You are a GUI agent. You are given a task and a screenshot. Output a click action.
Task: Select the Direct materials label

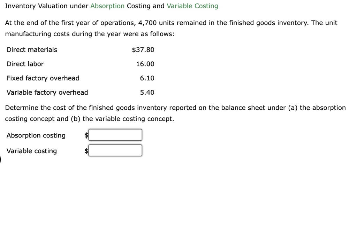point(31,50)
